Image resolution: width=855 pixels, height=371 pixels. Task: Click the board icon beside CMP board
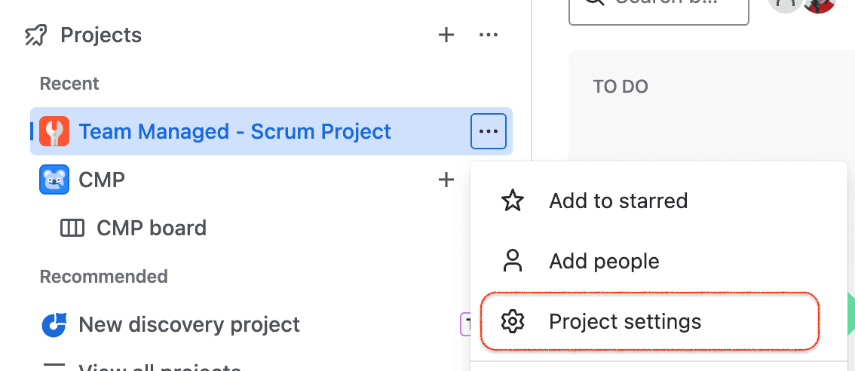point(72,228)
